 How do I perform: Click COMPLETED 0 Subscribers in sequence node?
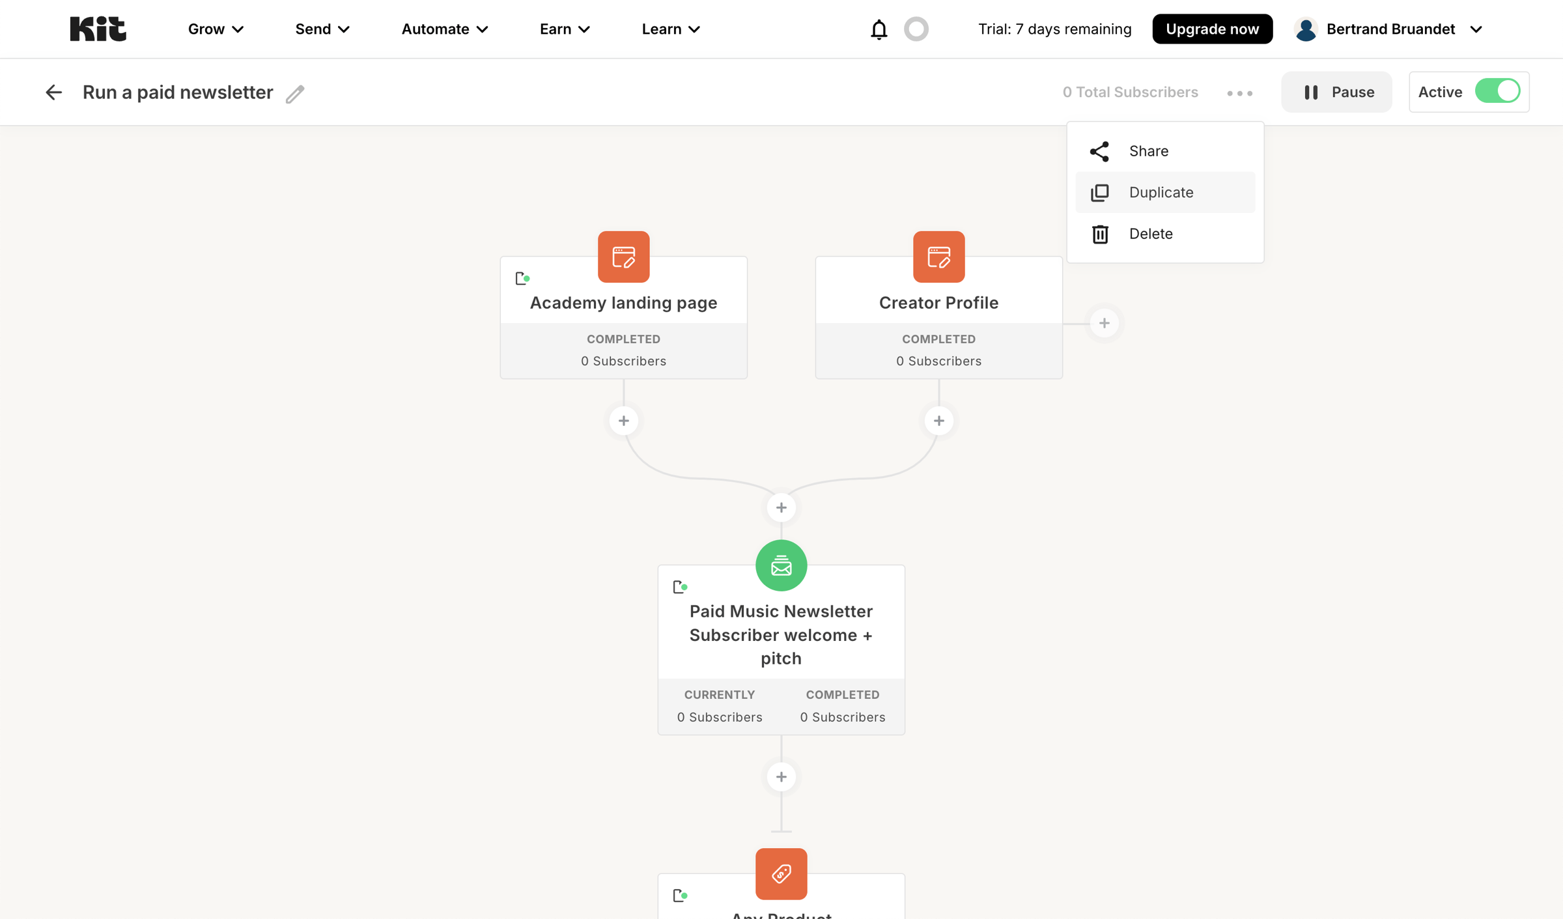pos(842,706)
